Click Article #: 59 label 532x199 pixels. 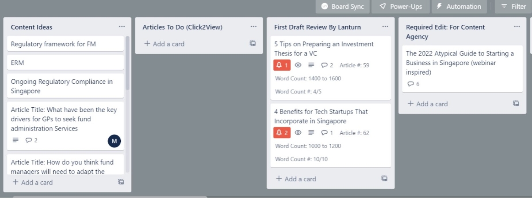(354, 65)
